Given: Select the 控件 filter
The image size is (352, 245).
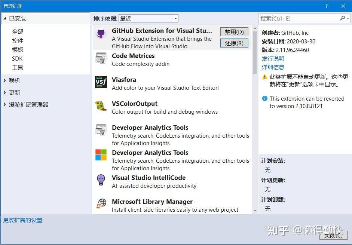Looking at the screenshot, I should (18, 40).
